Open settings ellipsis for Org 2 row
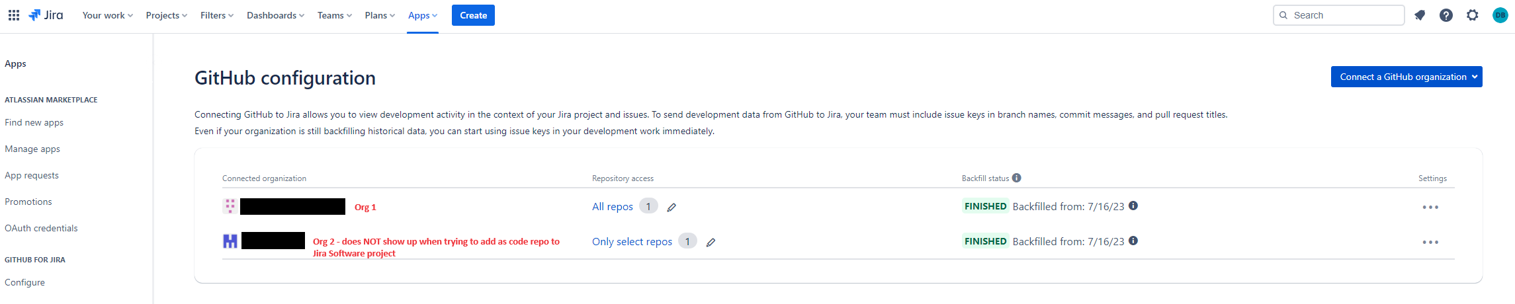Viewport: 1515px width, 304px height. [1430, 243]
